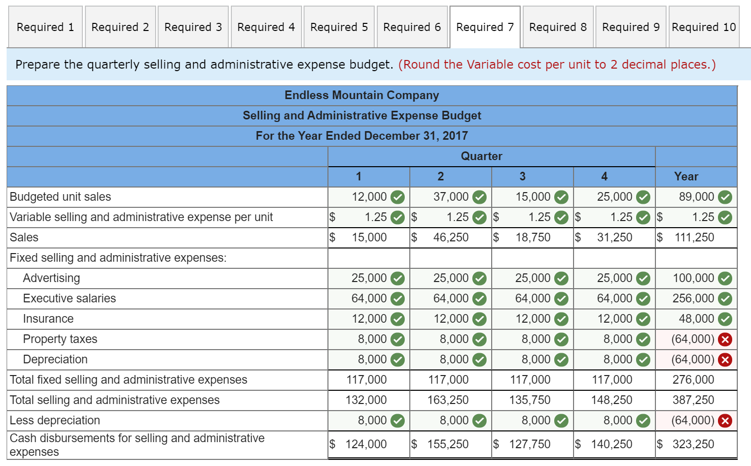Select Year total fixed expenses 276,000
Screen dimensions: 751x466
694,380
